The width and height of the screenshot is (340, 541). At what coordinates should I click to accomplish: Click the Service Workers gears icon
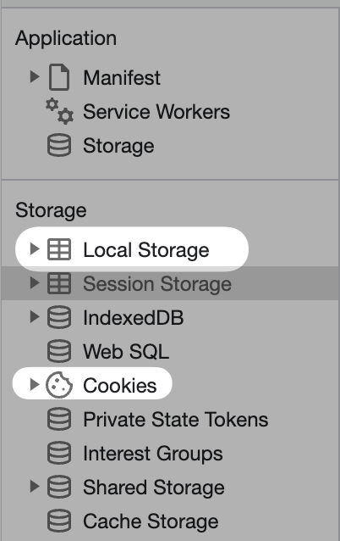tap(59, 111)
